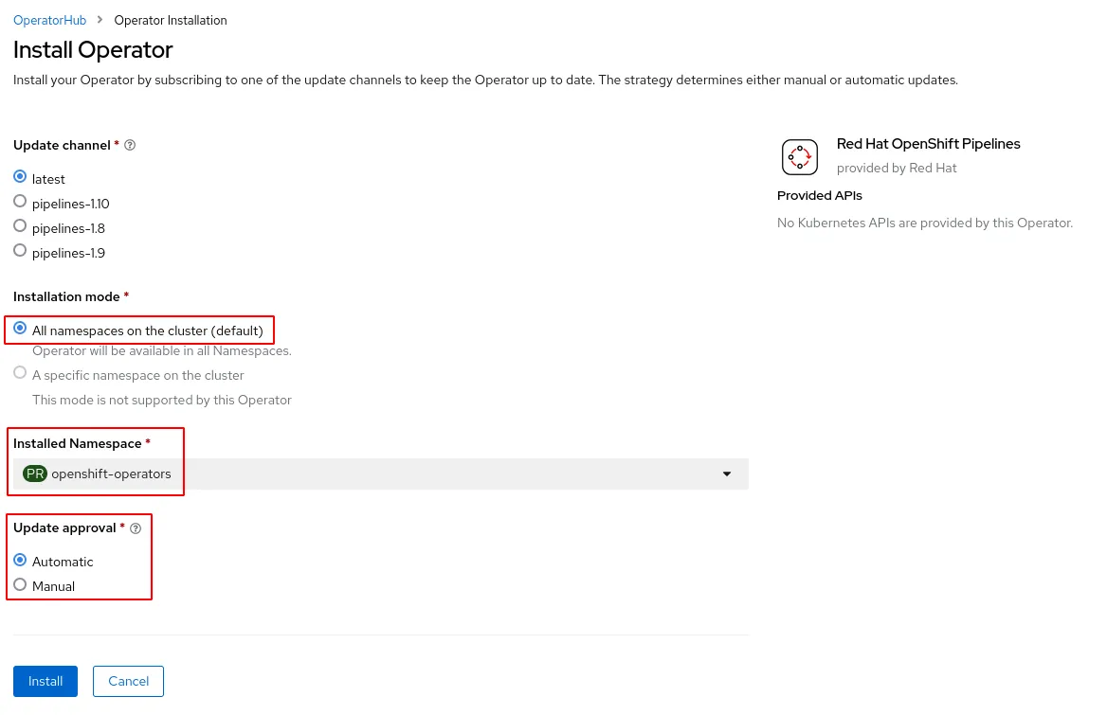
Task: Select the latest update channel
Action: (x=20, y=177)
